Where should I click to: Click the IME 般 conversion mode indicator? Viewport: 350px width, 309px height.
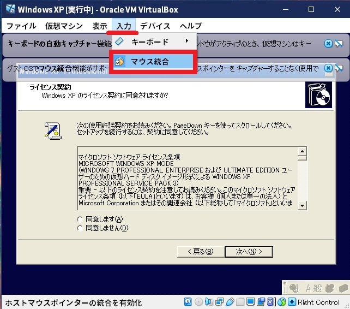click(317, 288)
